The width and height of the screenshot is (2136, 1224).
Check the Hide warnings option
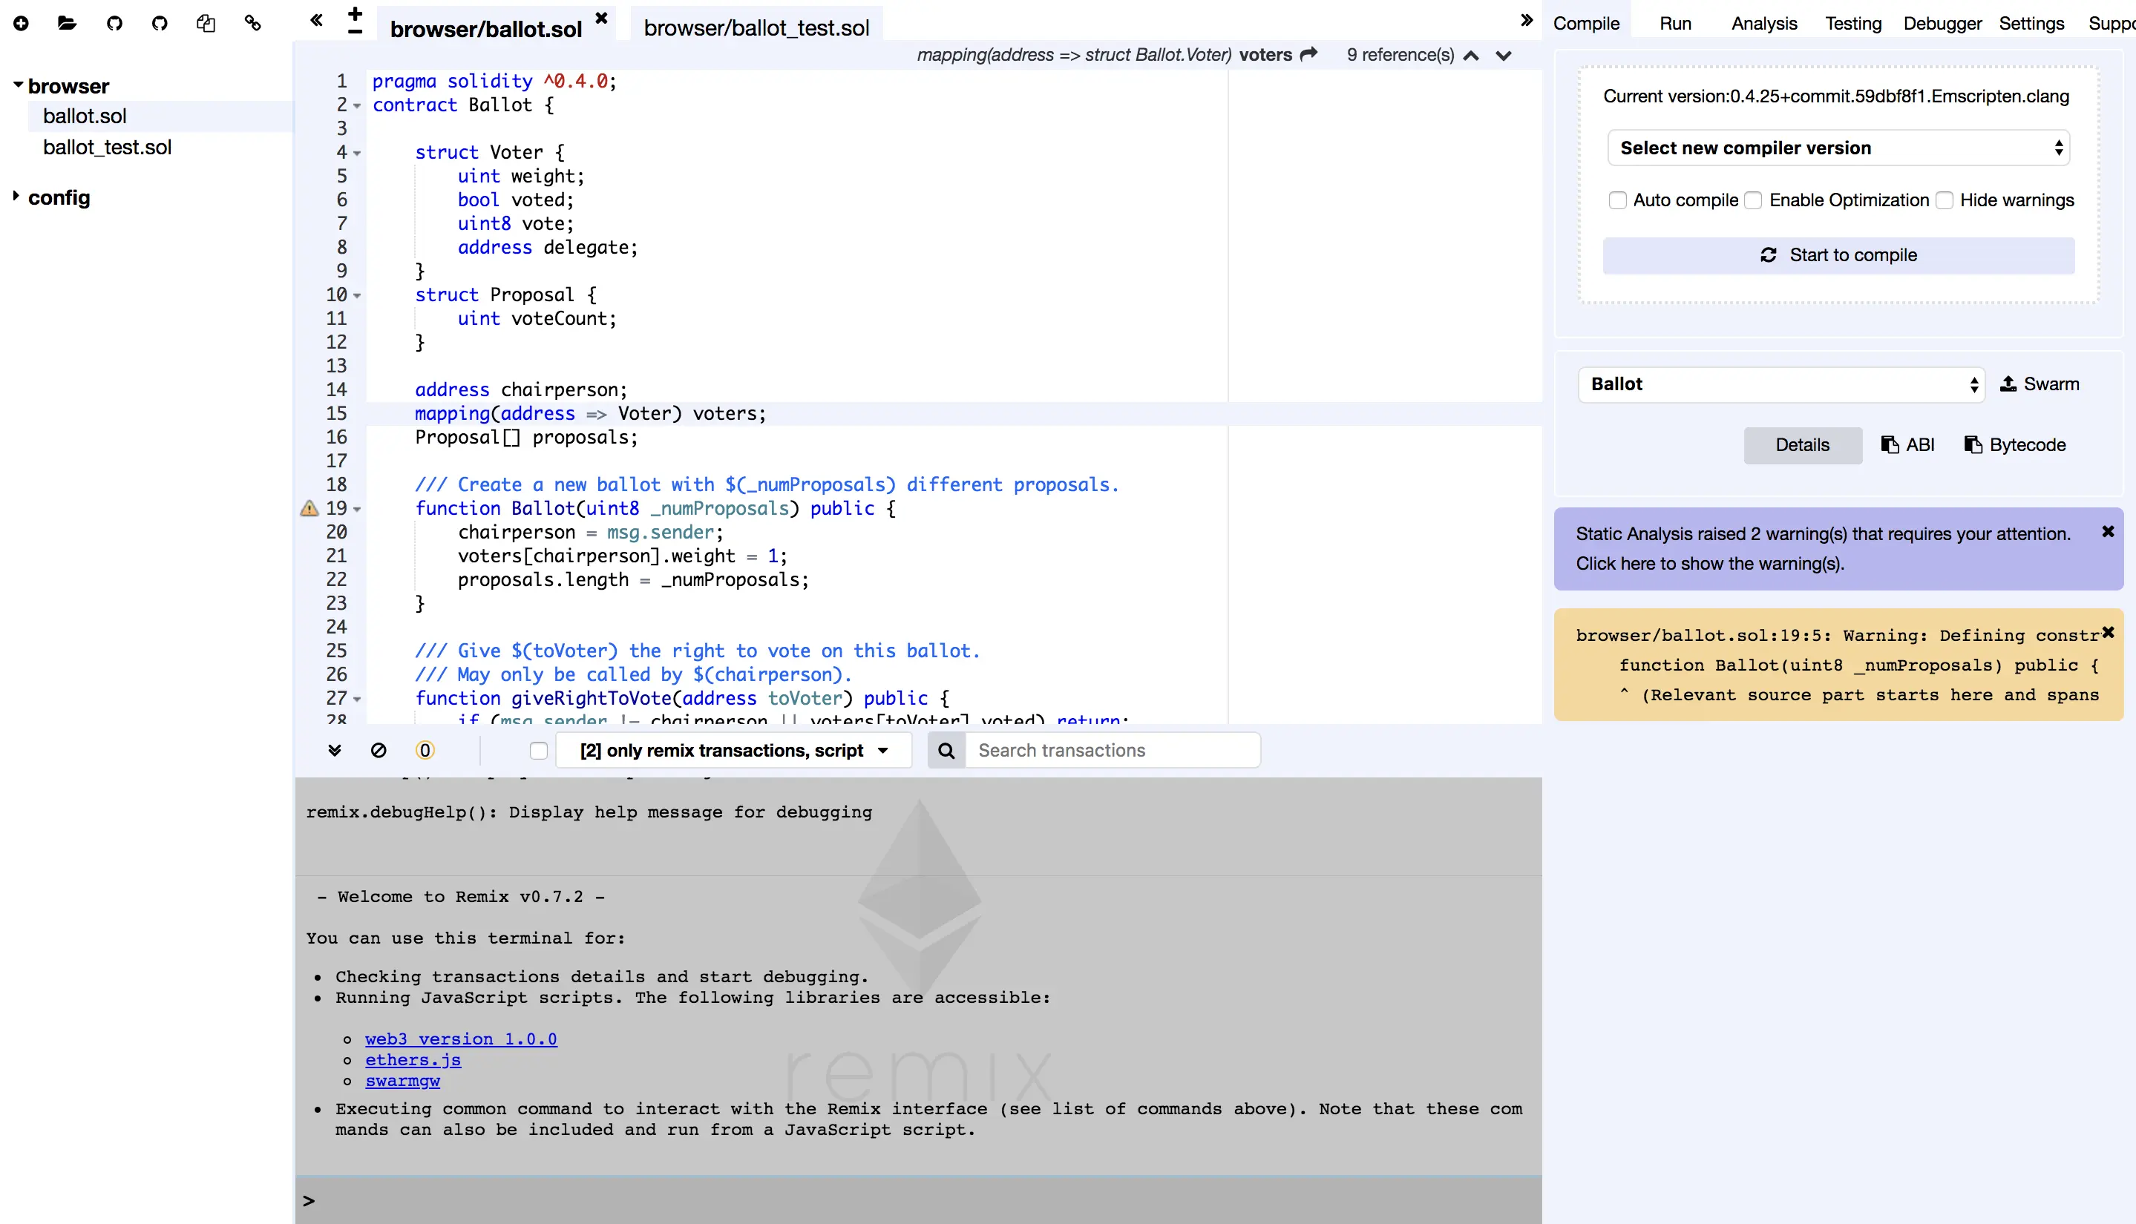[1945, 200]
